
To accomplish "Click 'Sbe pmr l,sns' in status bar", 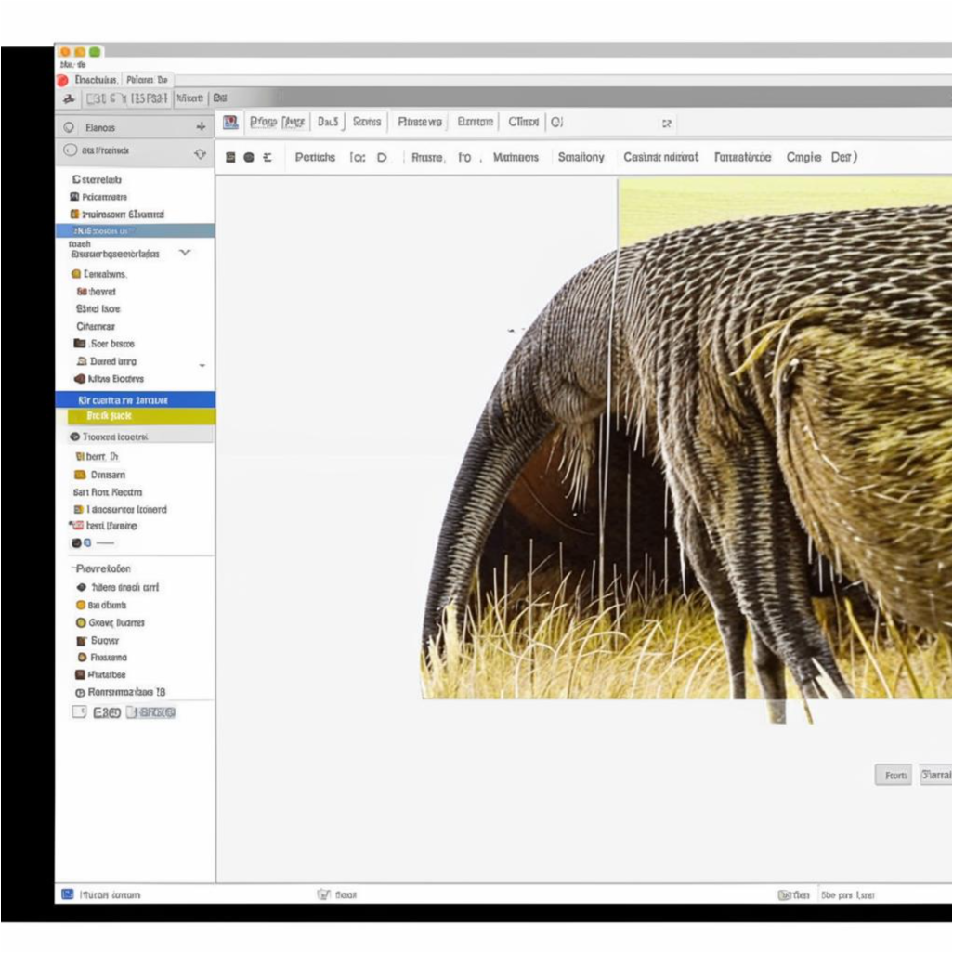I will pos(847,895).
